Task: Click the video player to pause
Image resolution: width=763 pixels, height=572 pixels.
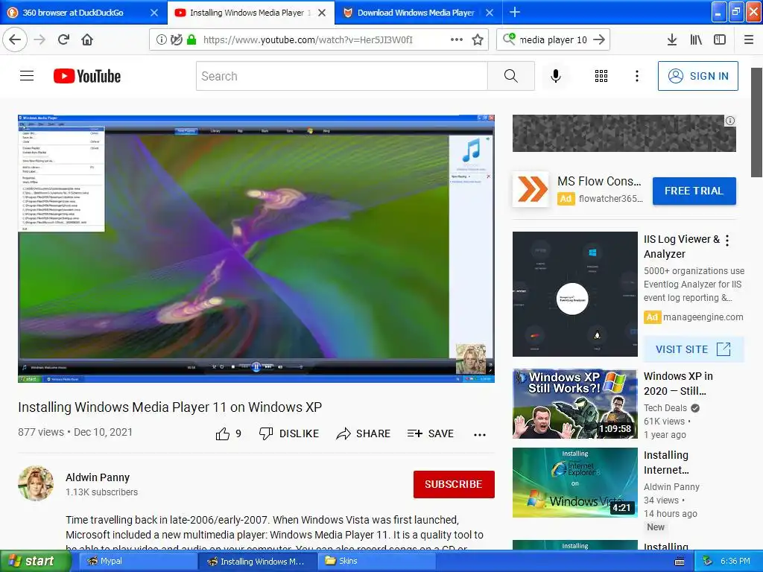Action: [256, 249]
